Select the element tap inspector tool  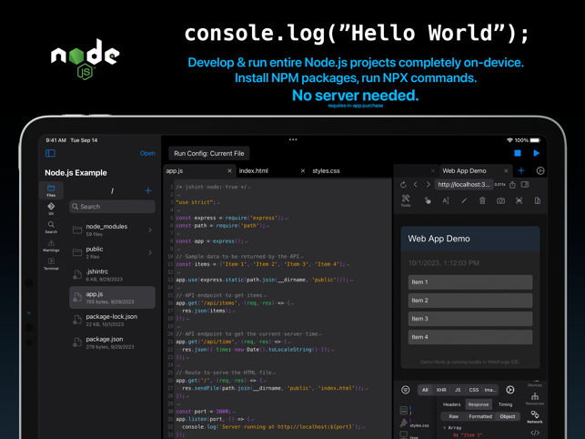428,200
